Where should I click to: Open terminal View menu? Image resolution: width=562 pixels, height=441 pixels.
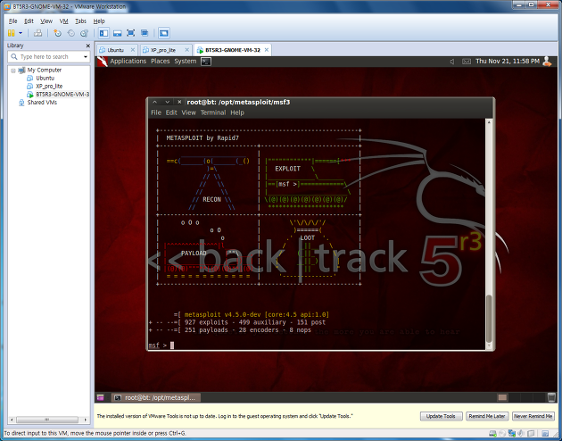pyautogui.click(x=188, y=112)
